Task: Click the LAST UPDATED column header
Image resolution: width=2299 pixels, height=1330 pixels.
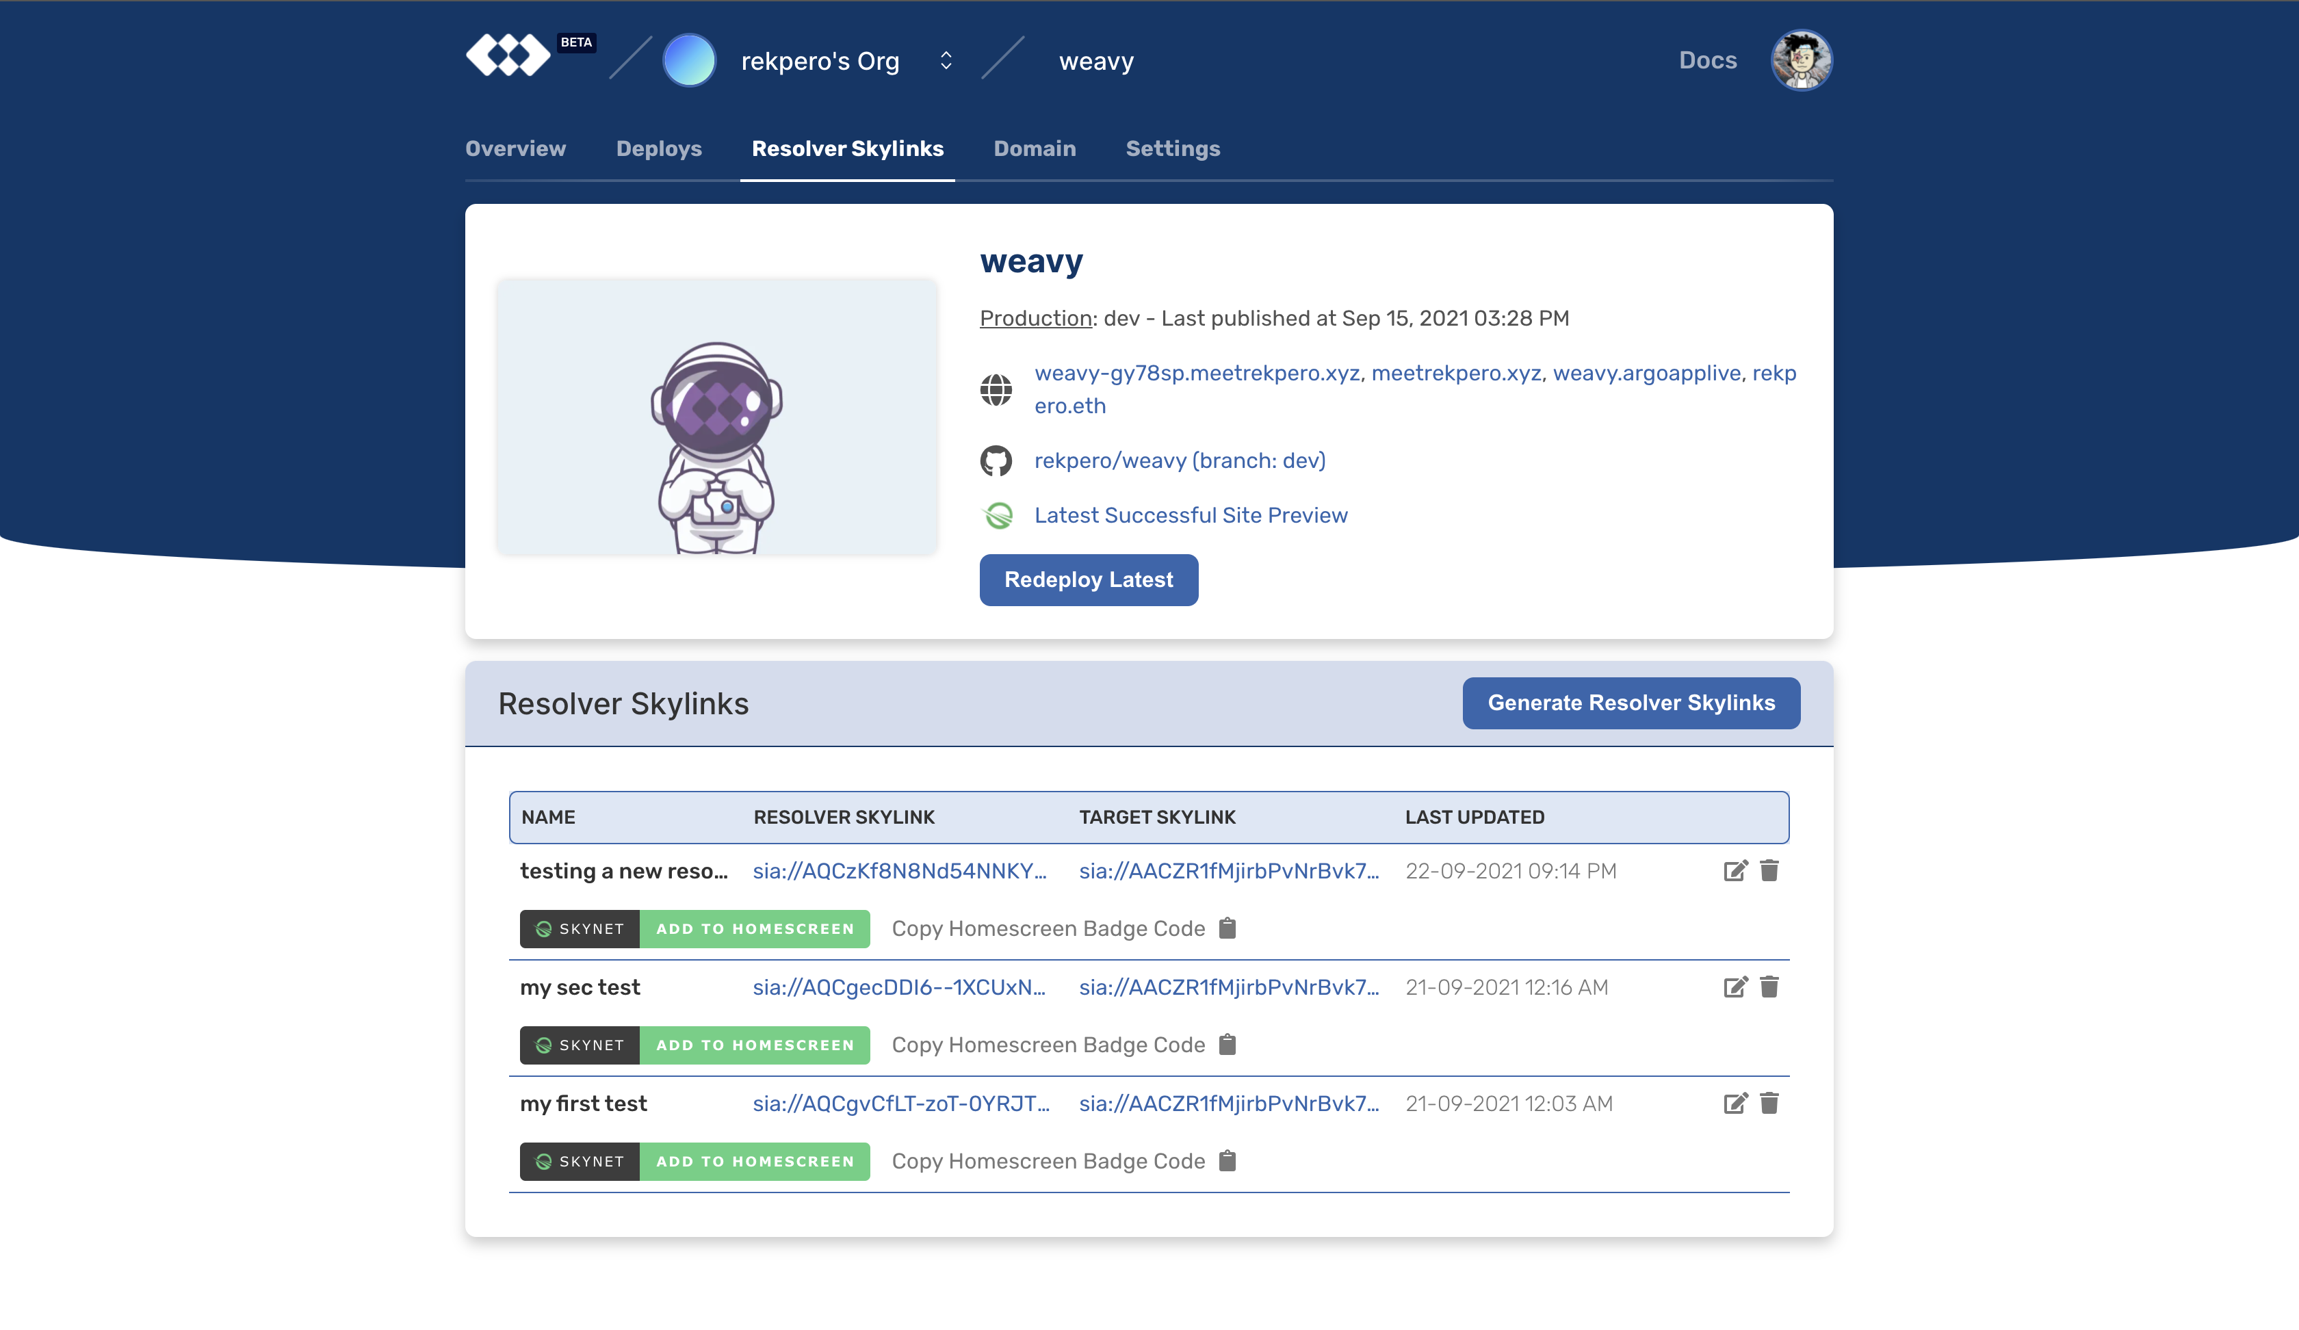Action: click(x=1475, y=818)
